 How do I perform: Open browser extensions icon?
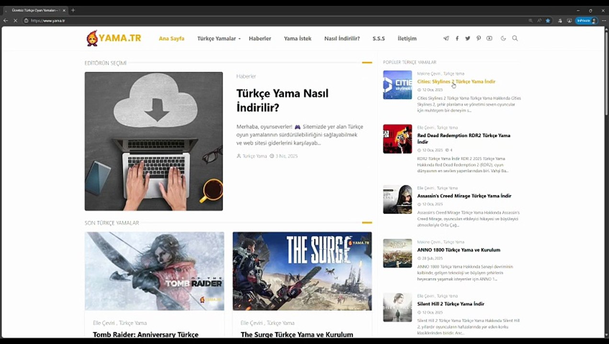coord(560,21)
